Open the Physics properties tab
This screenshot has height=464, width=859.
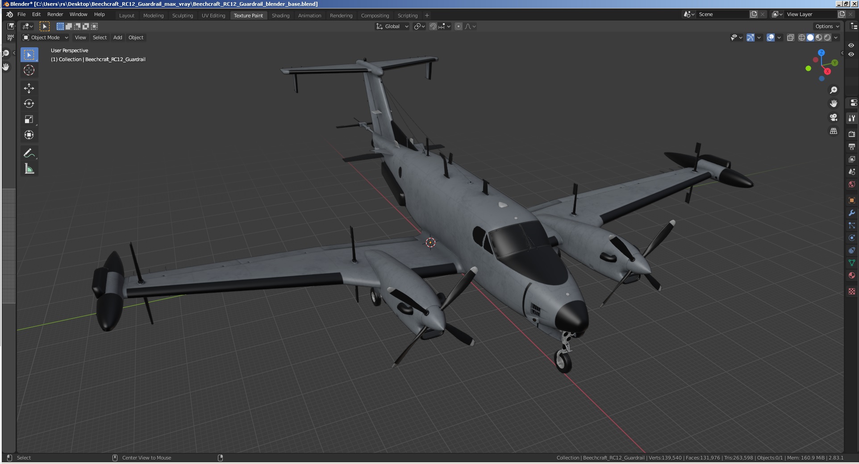point(852,238)
